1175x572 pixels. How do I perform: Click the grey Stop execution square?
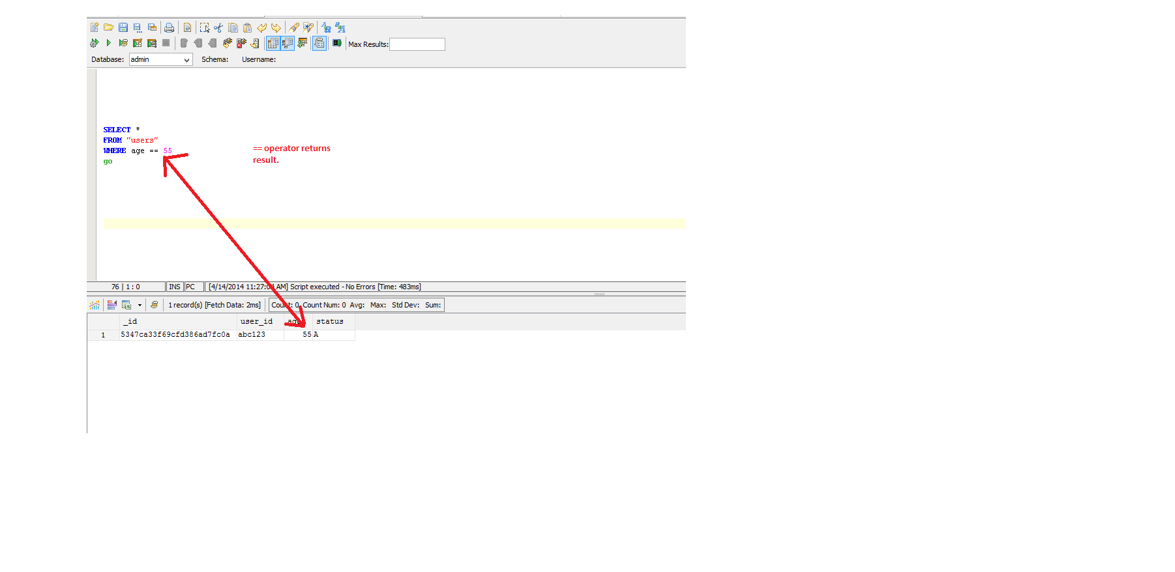166,43
